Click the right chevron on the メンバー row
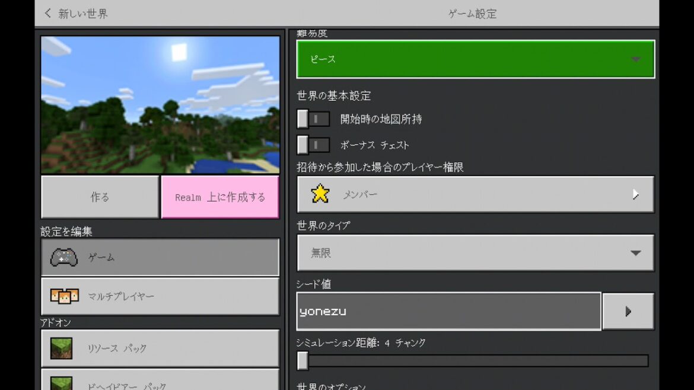Viewport: 694px width, 390px height. (x=635, y=194)
